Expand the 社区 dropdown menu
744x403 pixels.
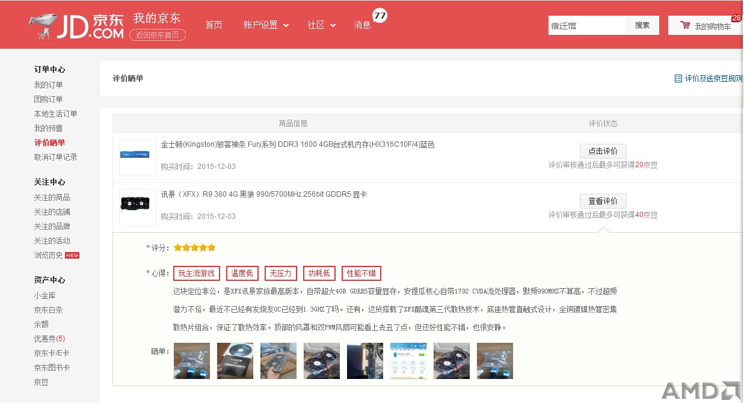321,25
